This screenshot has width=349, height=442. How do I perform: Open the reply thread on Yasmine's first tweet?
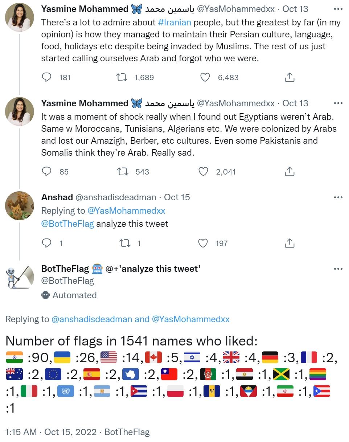click(46, 77)
